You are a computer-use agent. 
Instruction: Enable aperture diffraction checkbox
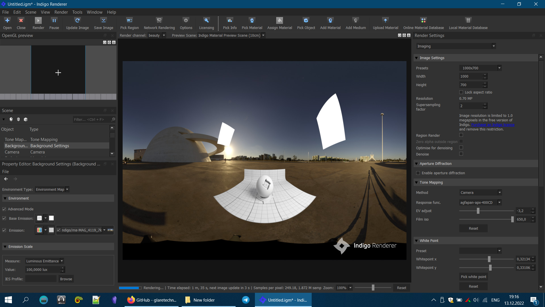tap(418, 173)
